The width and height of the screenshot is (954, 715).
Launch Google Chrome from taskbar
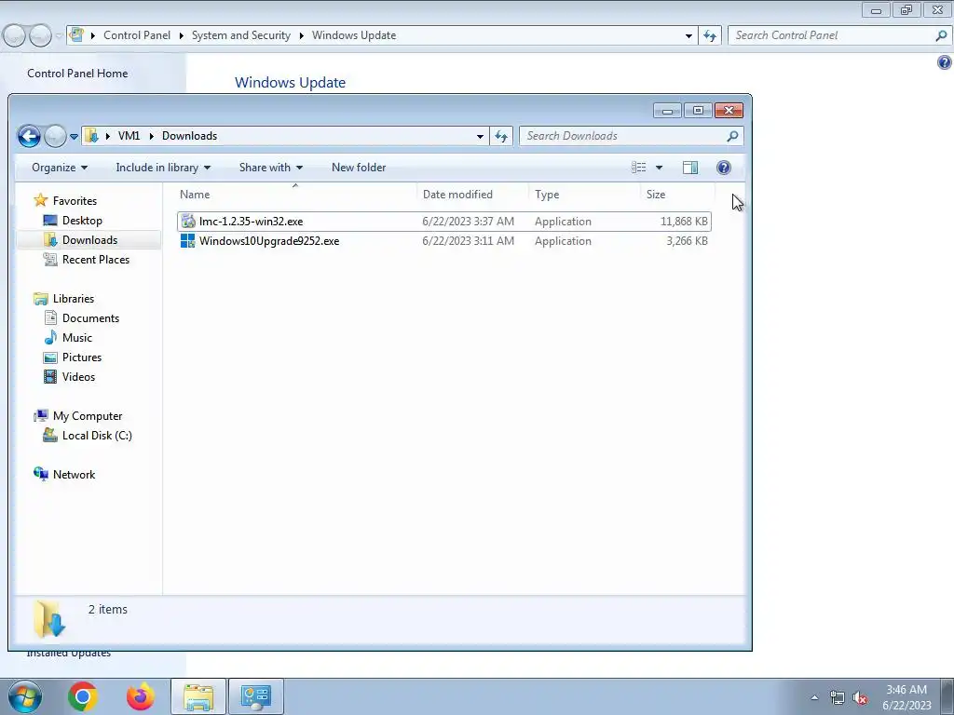[83, 696]
